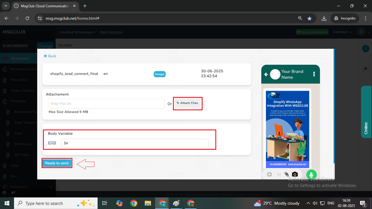Image resolution: width=372 pixels, height=209 pixels.
Task: Open the browser tab search dropdown
Action: (x=6, y=6)
